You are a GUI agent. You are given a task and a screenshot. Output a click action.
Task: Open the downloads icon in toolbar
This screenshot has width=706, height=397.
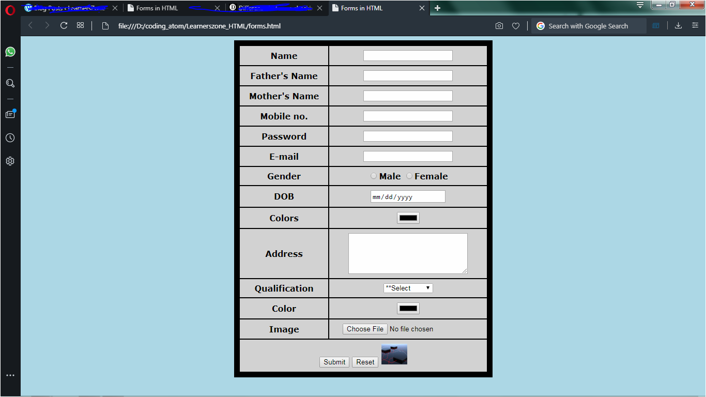click(678, 26)
